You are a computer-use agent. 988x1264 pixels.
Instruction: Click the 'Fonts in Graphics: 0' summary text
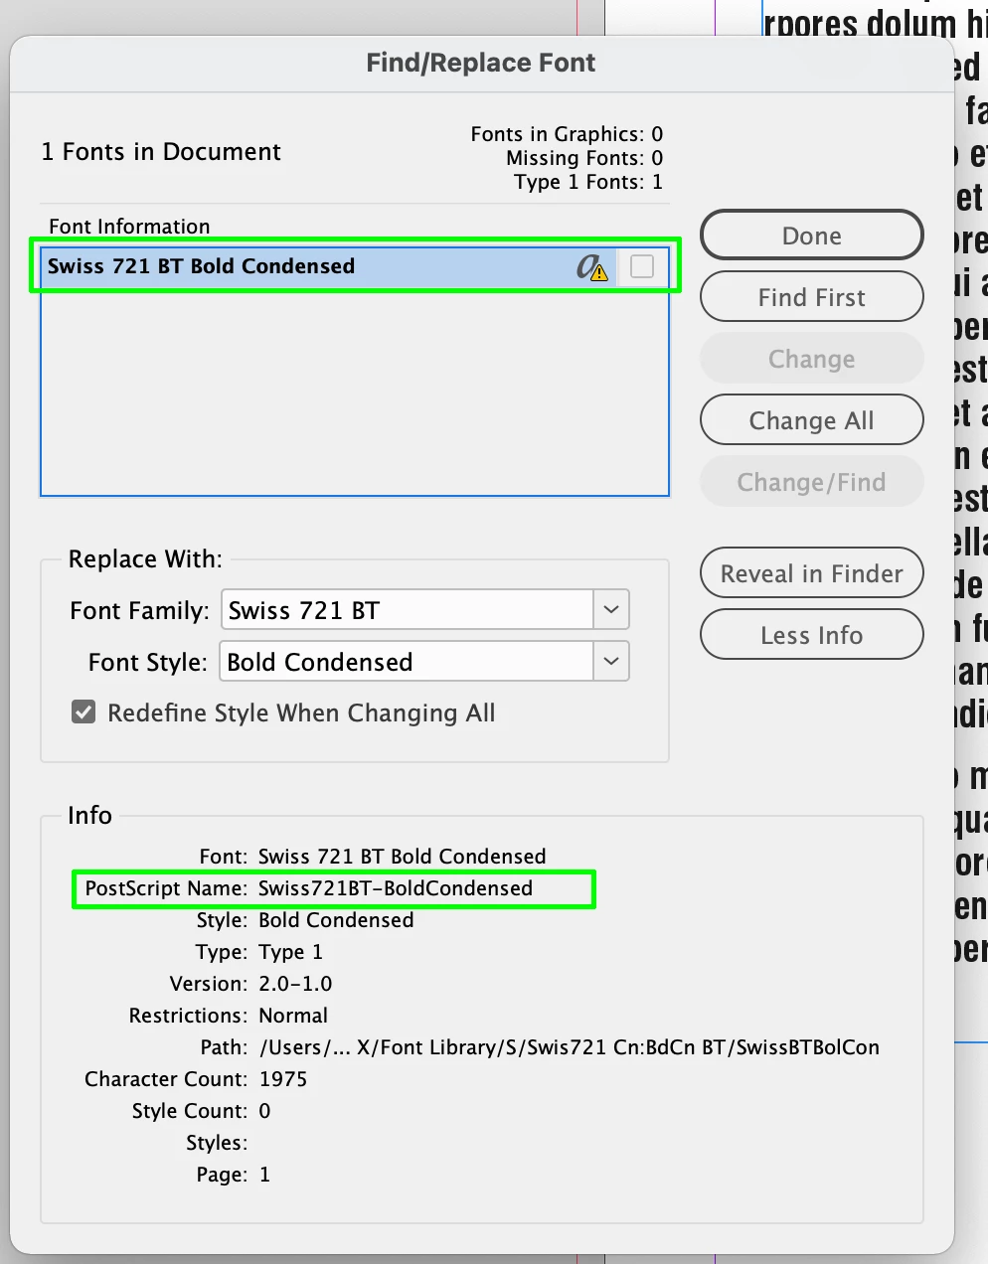click(x=567, y=134)
